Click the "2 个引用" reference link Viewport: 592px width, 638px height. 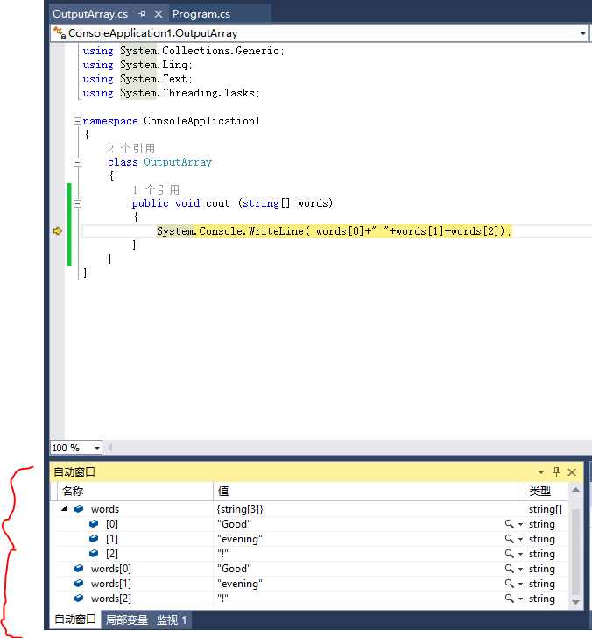coord(131,148)
